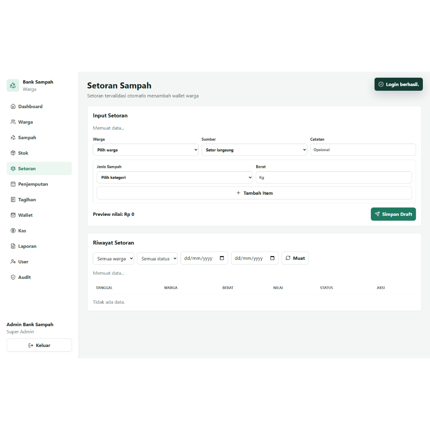Click the Preview nilai: Rp 0 text
The image size is (430, 430).
[113, 214]
